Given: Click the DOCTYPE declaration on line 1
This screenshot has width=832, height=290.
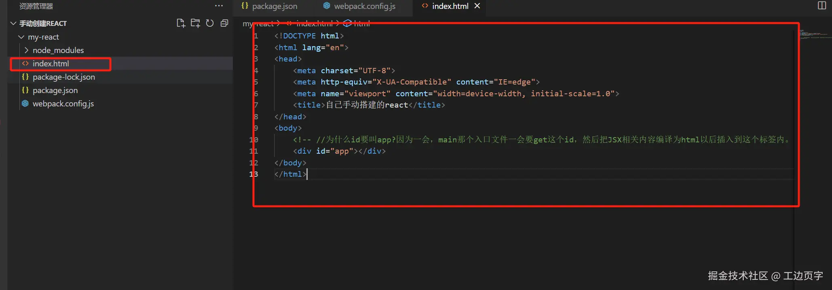Looking at the screenshot, I should click(x=309, y=36).
